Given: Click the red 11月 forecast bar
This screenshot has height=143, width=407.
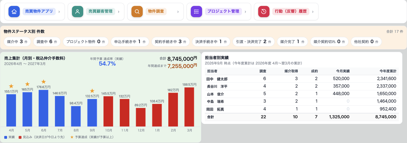Looking at the screenshot, I should (x=124, y=113).
